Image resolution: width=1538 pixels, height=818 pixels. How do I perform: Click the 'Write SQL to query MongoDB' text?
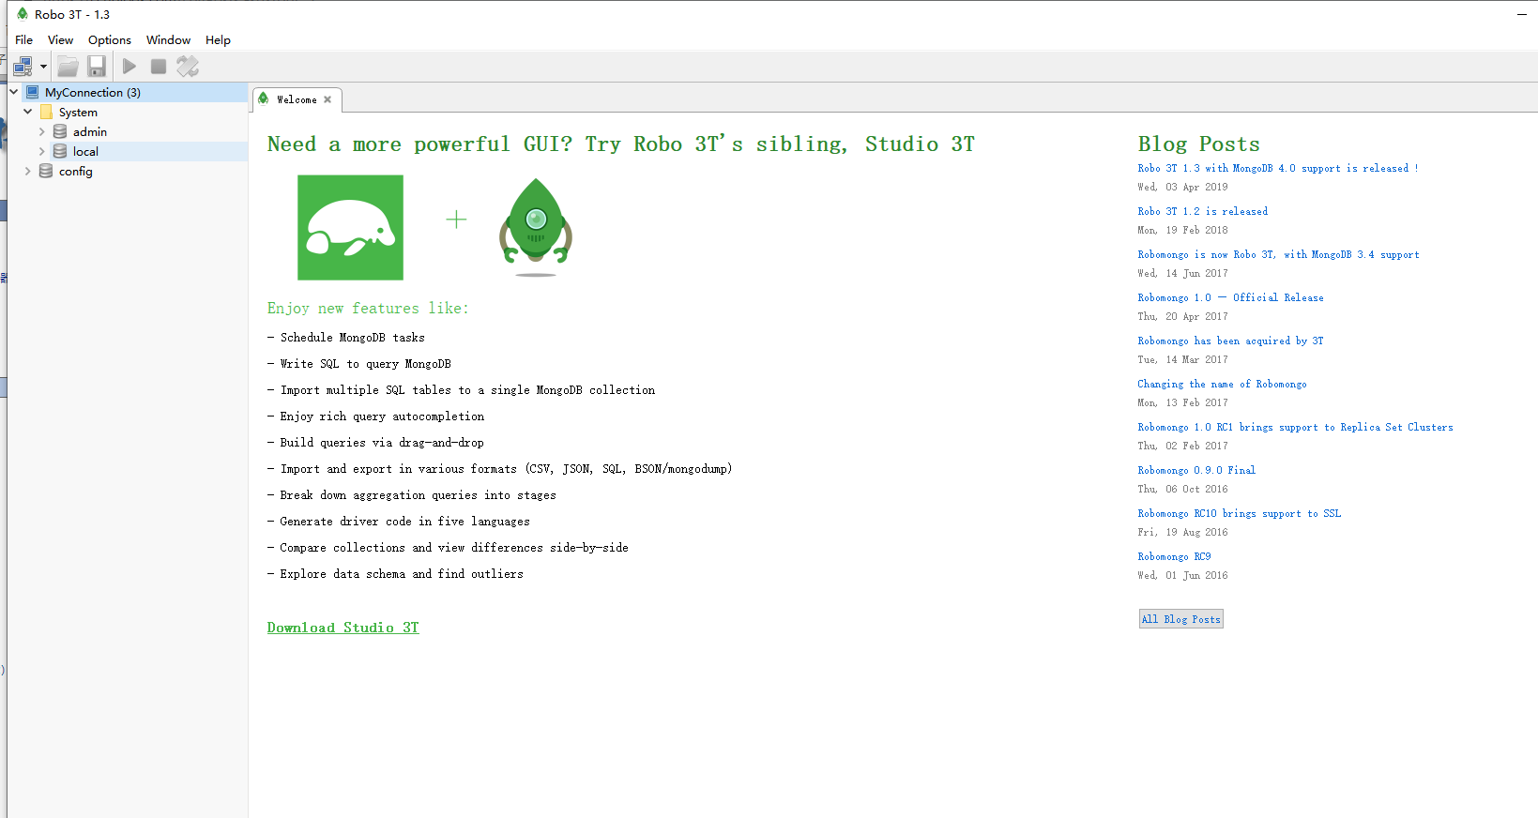[365, 364]
